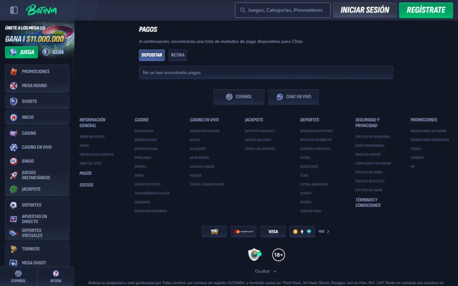Open Juegos Instantáneos rocket icon
Image resolution: width=458 pixels, height=286 pixels.
pyautogui.click(x=13, y=175)
